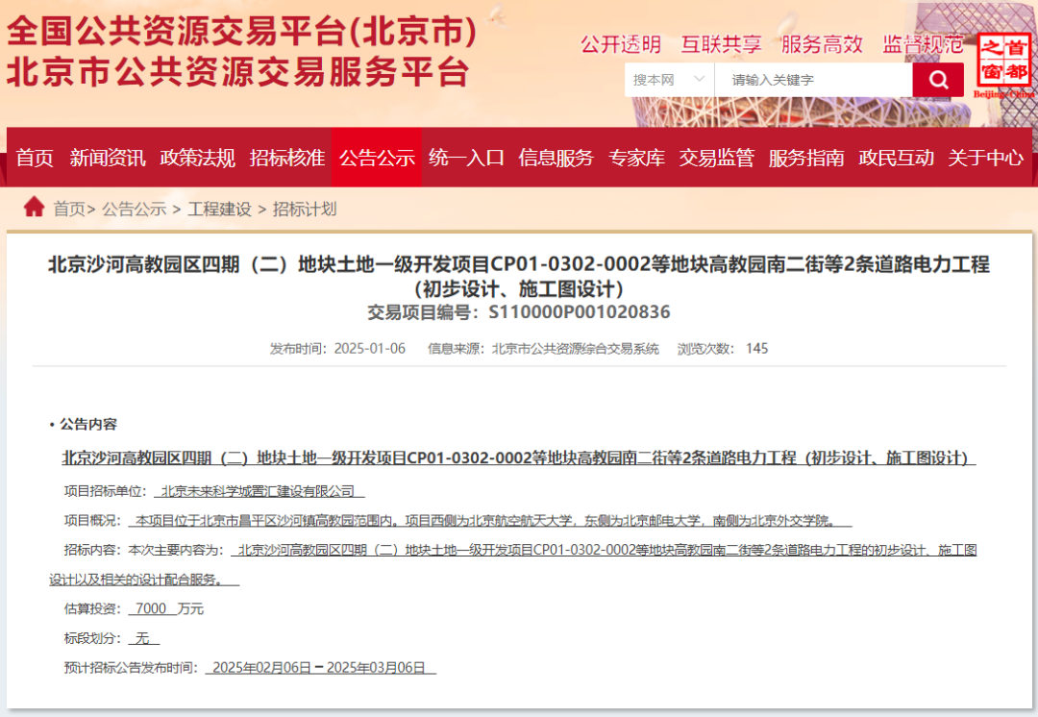
Task: Type in the 请输入关键字 search field
Action: pos(812,80)
